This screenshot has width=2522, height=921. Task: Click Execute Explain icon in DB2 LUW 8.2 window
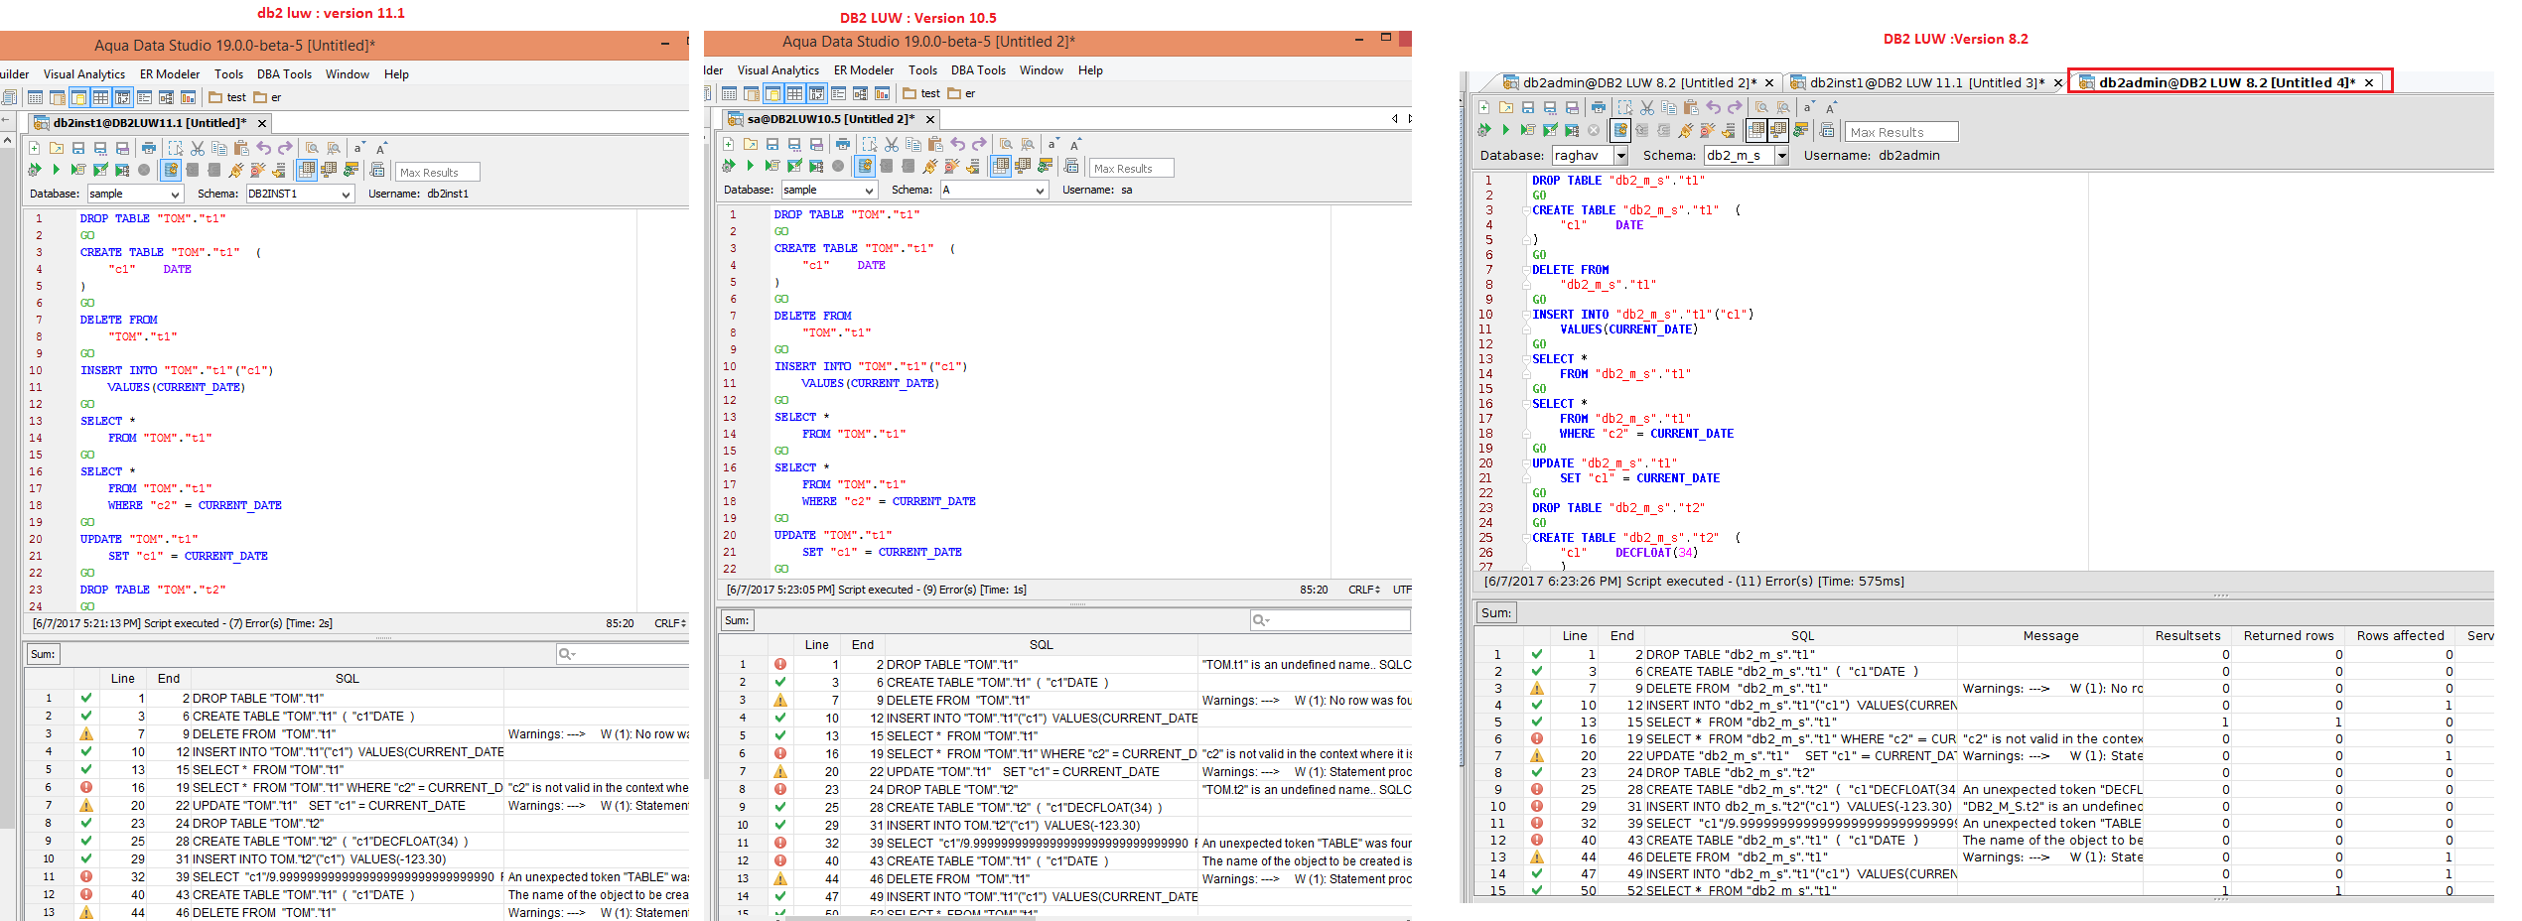click(x=1572, y=130)
